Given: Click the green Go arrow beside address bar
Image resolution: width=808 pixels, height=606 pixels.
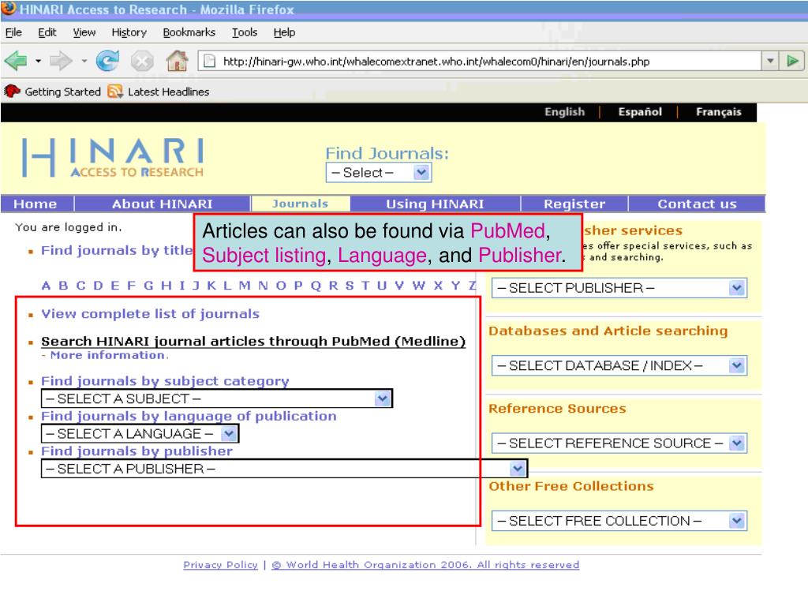Looking at the screenshot, I should pos(792,62).
